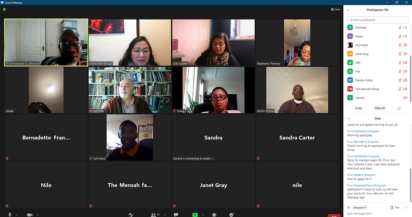Click the Participants icon showing 16

[155, 215]
